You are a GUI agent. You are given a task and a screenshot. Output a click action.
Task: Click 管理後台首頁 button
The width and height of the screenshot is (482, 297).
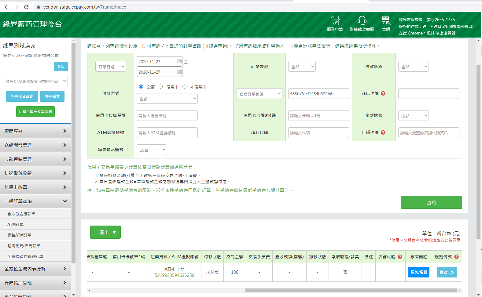pos(22,96)
